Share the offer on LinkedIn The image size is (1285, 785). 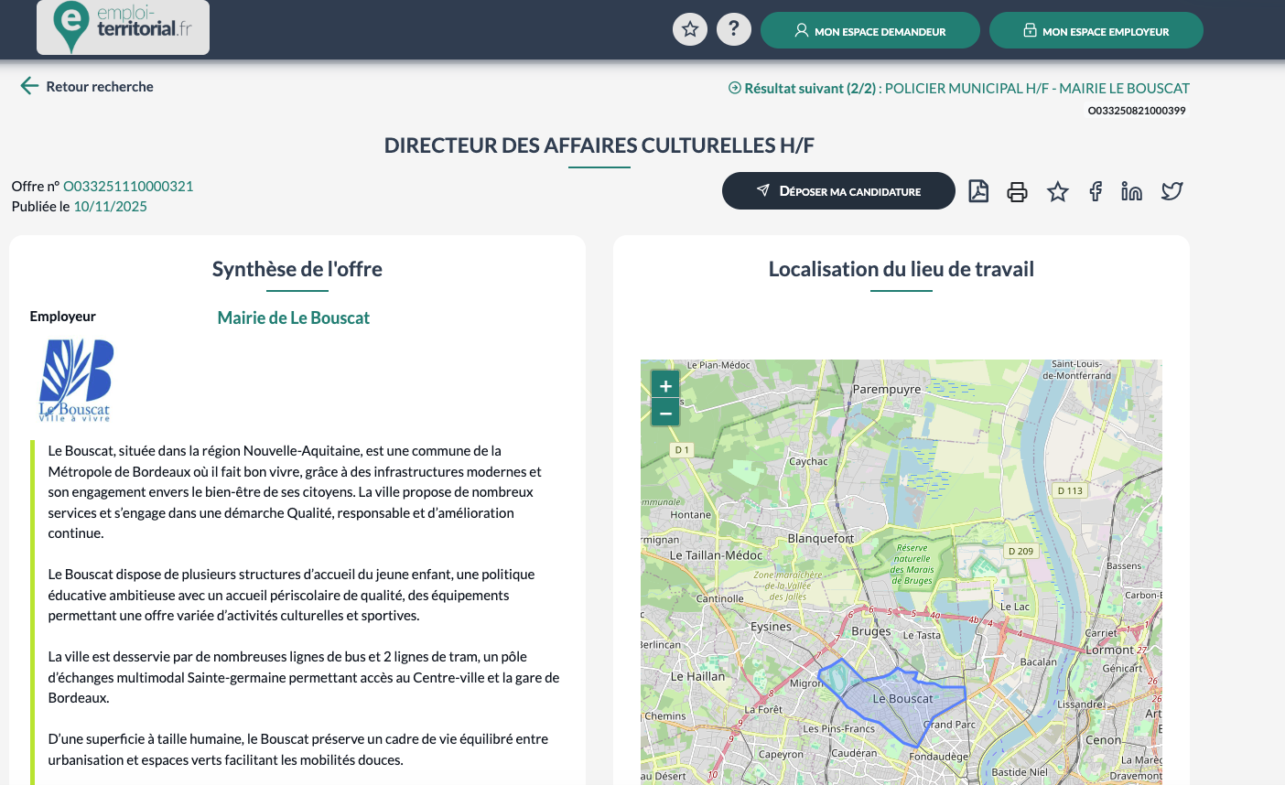tap(1132, 191)
